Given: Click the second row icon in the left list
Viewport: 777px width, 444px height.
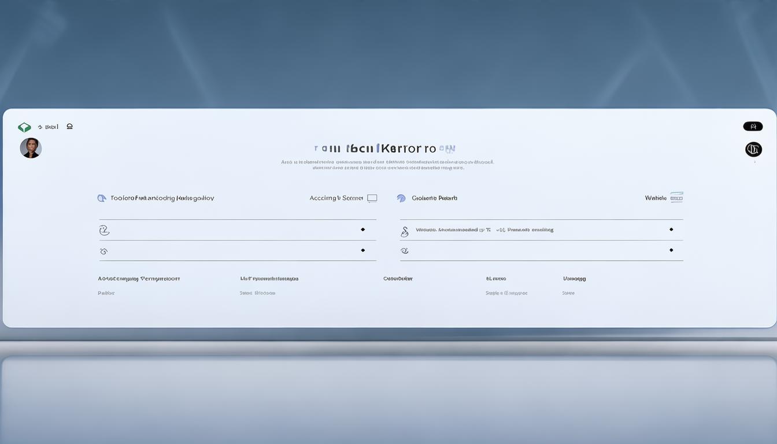Looking at the screenshot, I should (104, 251).
